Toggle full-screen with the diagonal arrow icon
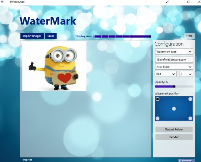Screen dimensions: 201x162 (x=167, y=2)
